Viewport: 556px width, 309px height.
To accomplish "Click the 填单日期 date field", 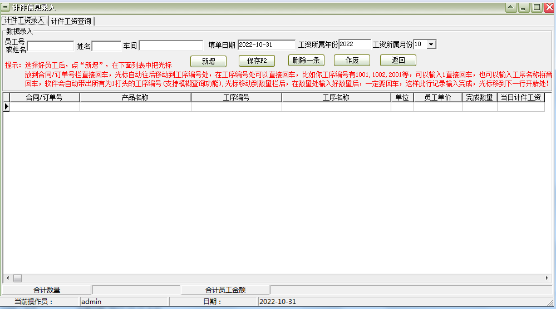I will point(266,44).
